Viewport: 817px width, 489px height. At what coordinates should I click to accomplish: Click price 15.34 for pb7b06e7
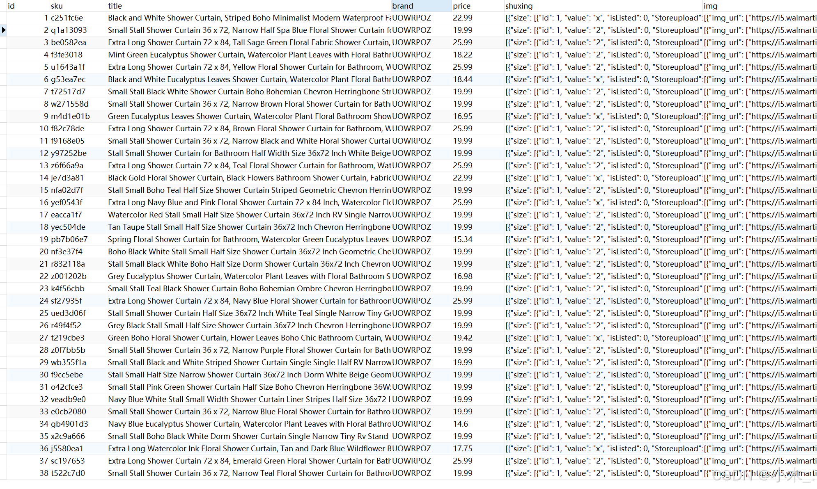tap(463, 240)
